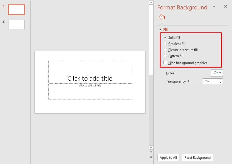Click the Previous Slide arrow icon
Image resolution: width=232 pixels, height=164 pixels.
151,152
